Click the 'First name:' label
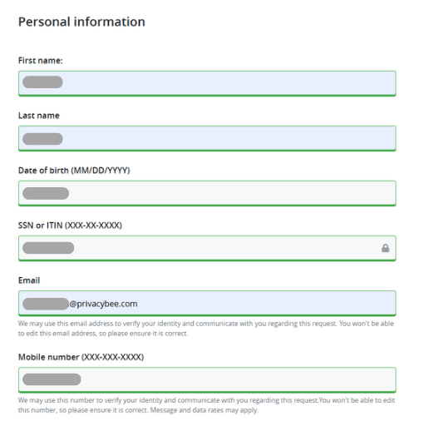This screenshot has width=429, height=436. (x=41, y=61)
